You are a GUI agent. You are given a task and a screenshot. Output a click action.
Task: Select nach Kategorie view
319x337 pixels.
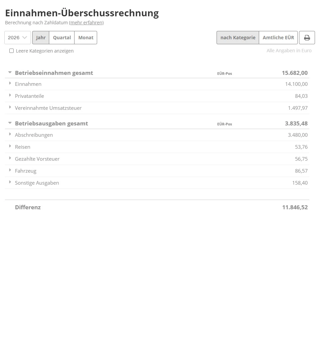click(x=238, y=38)
